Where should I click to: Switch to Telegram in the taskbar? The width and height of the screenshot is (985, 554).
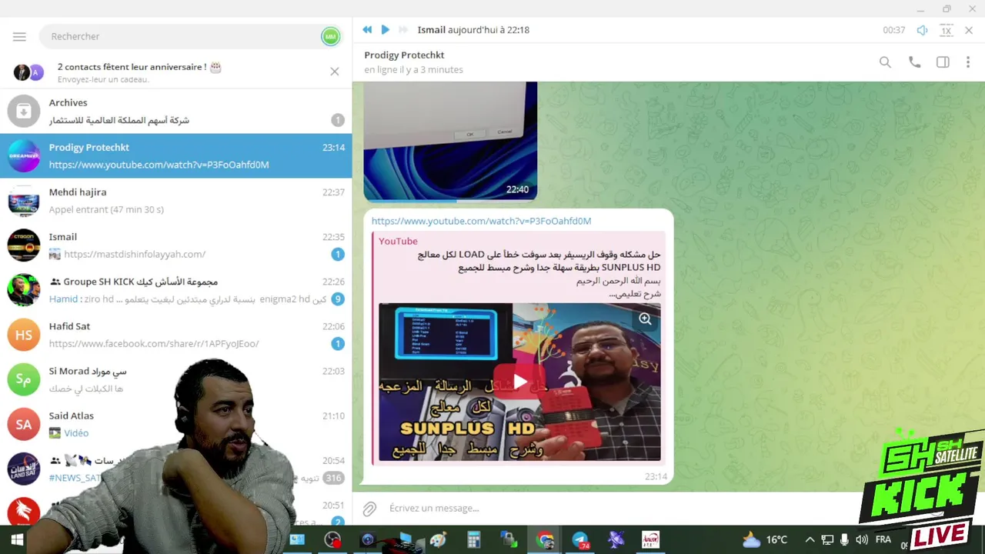point(580,540)
